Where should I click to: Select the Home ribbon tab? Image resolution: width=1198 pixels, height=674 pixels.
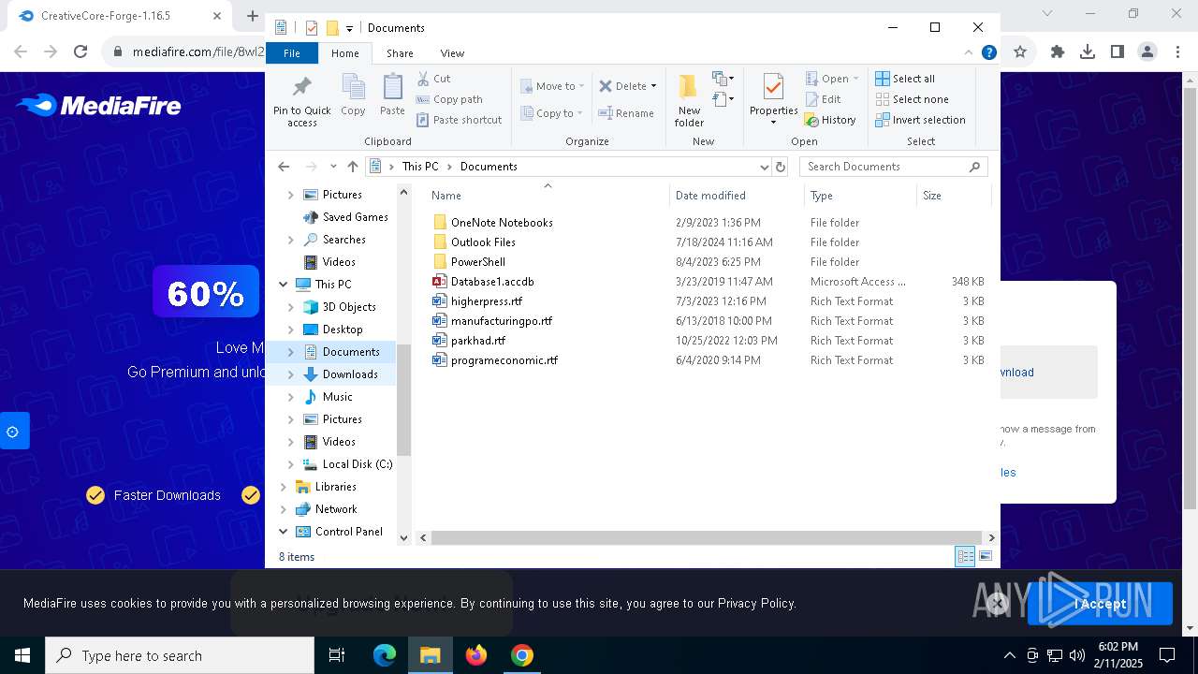pyautogui.click(x=344, y=53)
